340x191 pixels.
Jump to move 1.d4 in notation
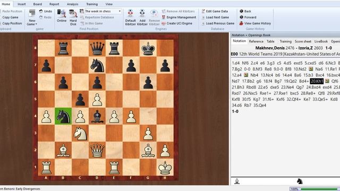[236, 63]
